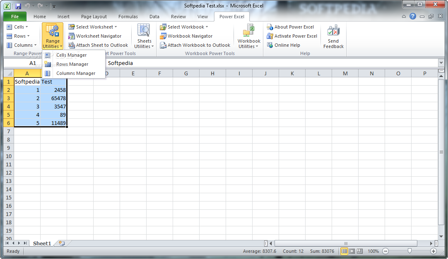The image size is (448, 259).
Task: Click the zoom slider handle
Action: click(410, 251)
